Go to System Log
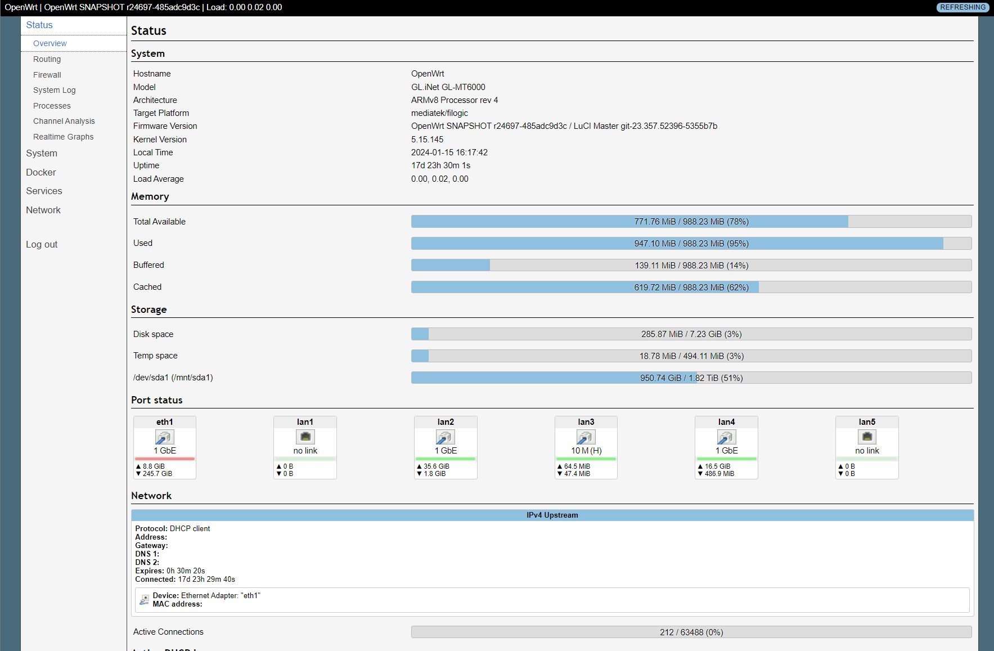This screenshot has height=651, width=994. tap(54, 90)
